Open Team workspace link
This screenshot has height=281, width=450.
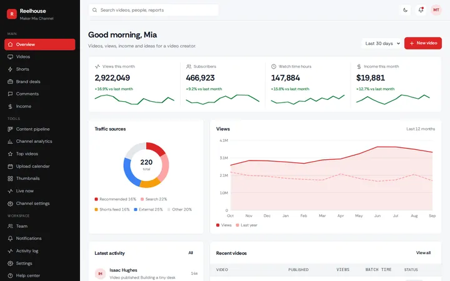[40, 226]
